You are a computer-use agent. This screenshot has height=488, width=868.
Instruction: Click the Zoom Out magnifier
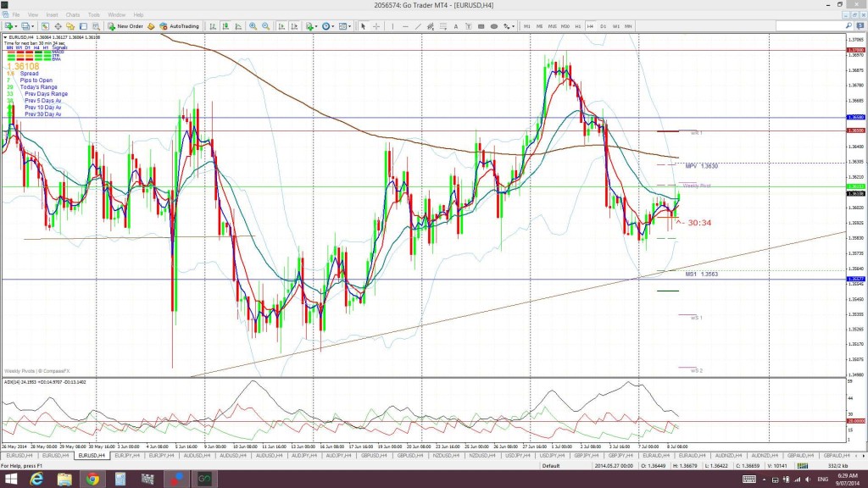point(265,26)
